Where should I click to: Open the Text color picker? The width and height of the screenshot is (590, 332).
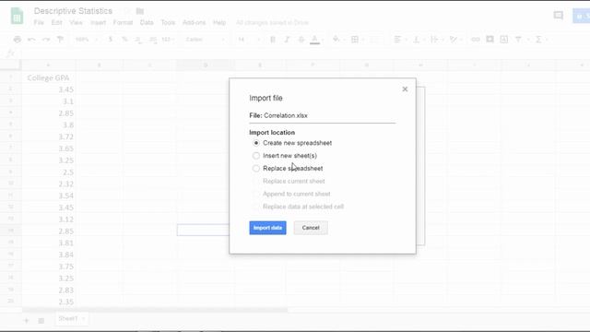315,39
